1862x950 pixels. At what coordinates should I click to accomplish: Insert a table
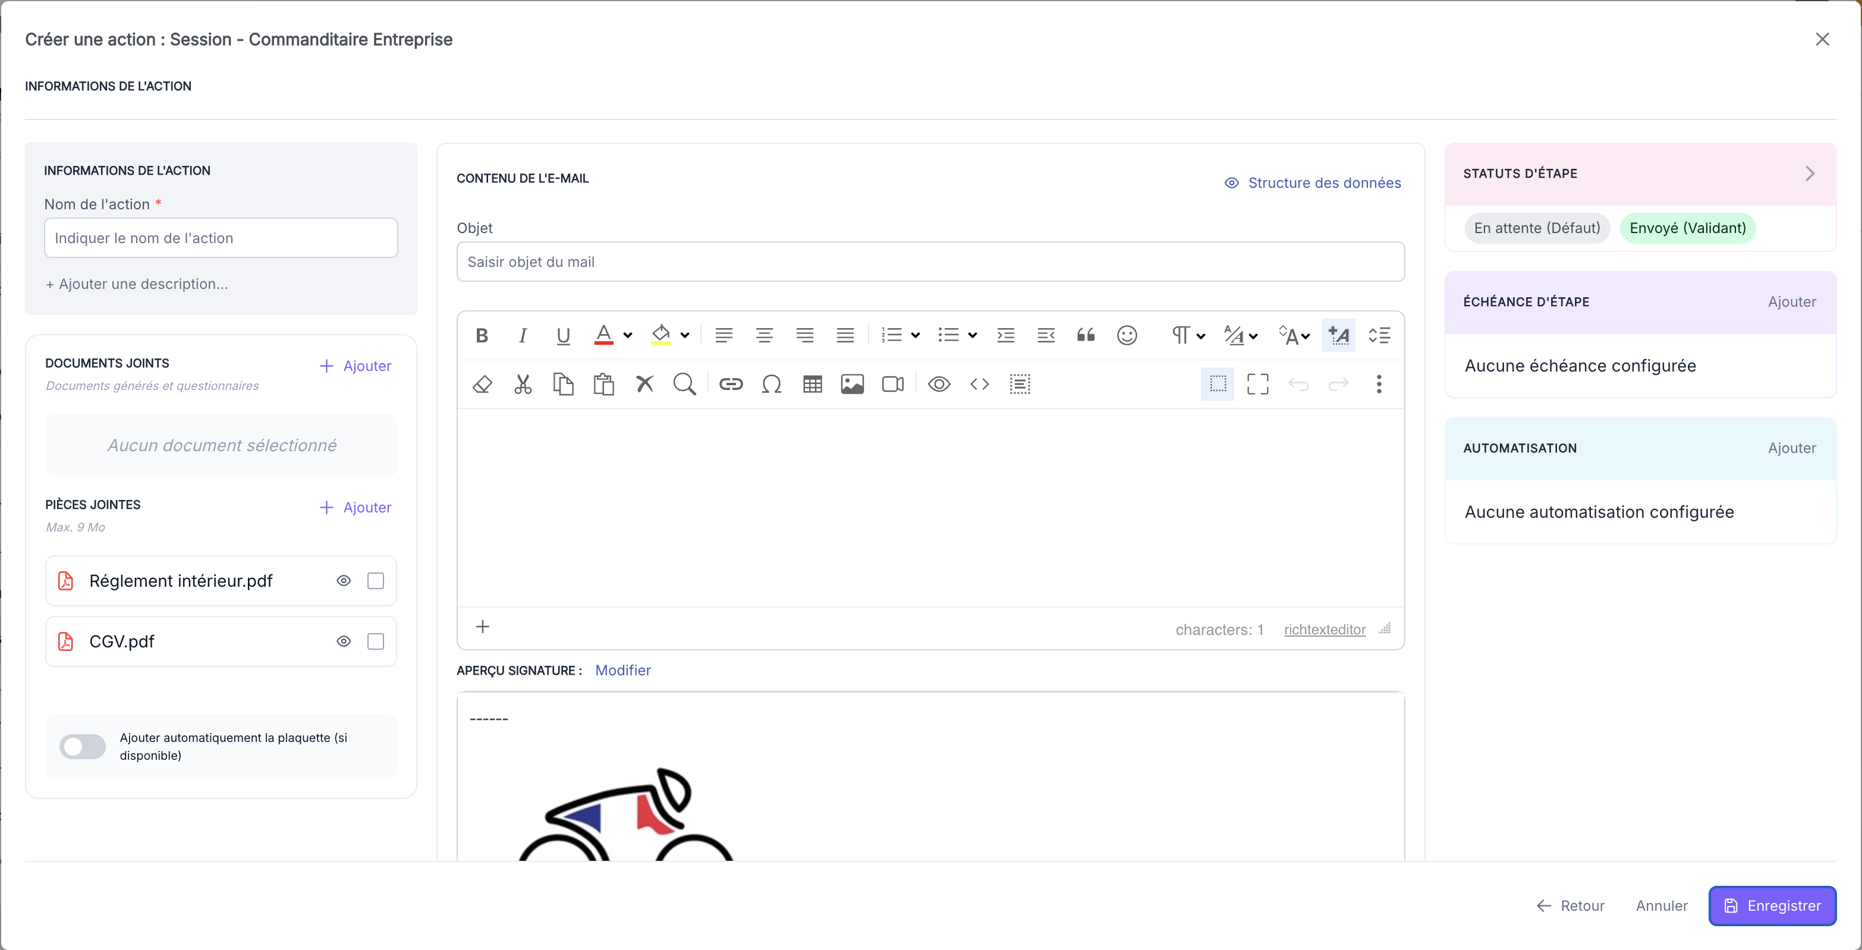tap(813, 384)
